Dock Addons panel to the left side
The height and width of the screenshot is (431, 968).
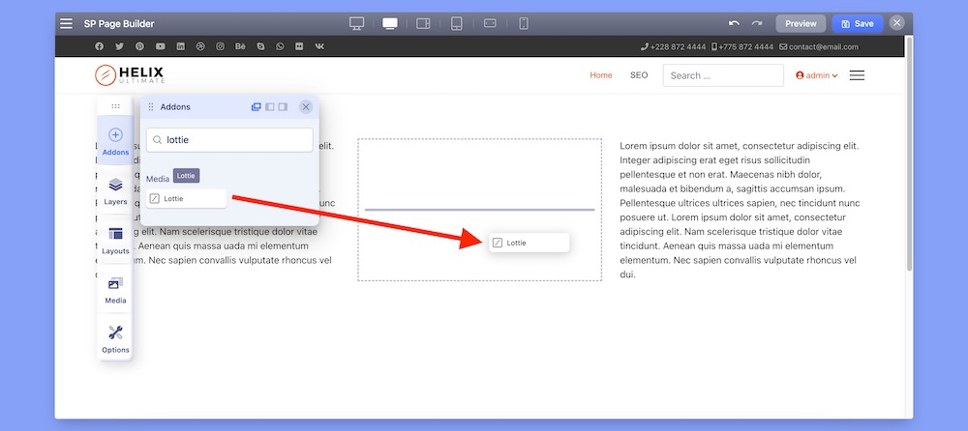(x=270, y=107)
